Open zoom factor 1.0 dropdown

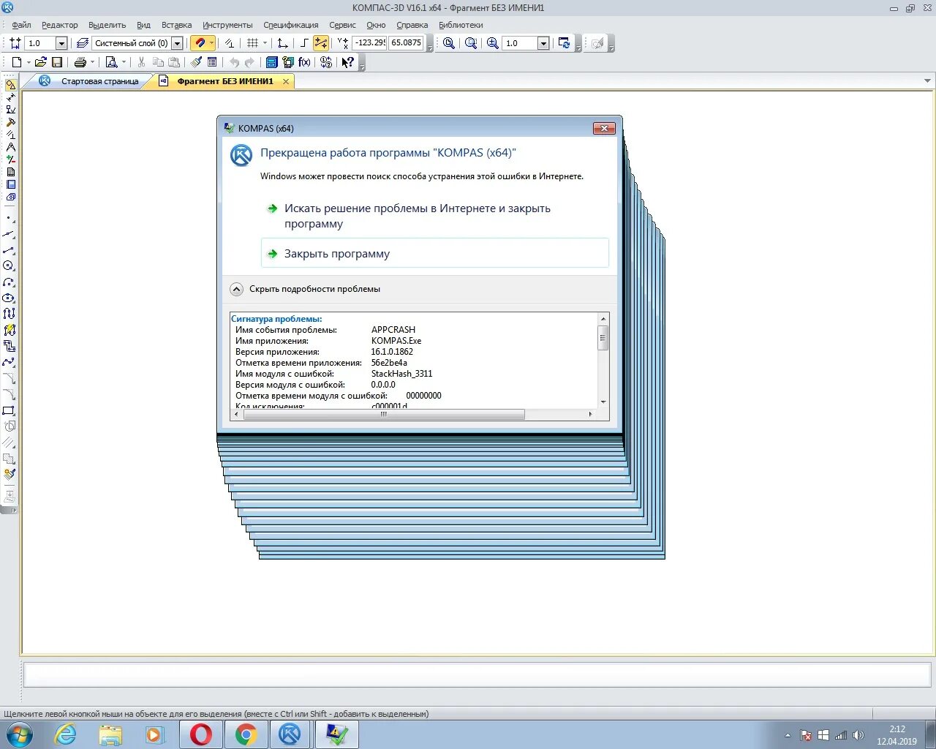pyautogui.click(x=543, y=43)
